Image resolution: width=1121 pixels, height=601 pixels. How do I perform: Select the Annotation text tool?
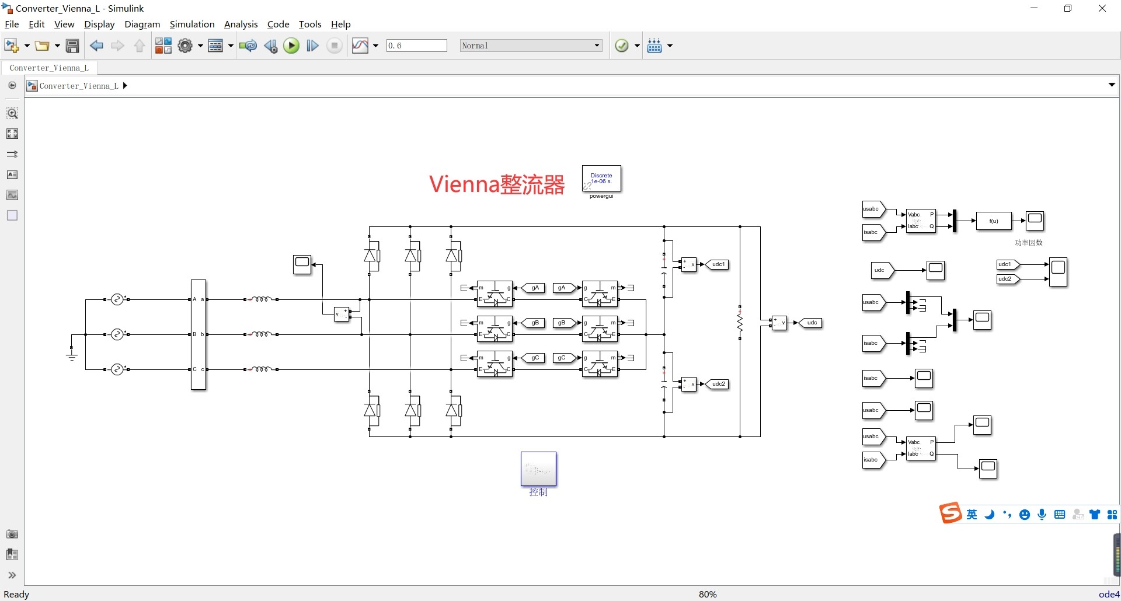click(12, 174)
